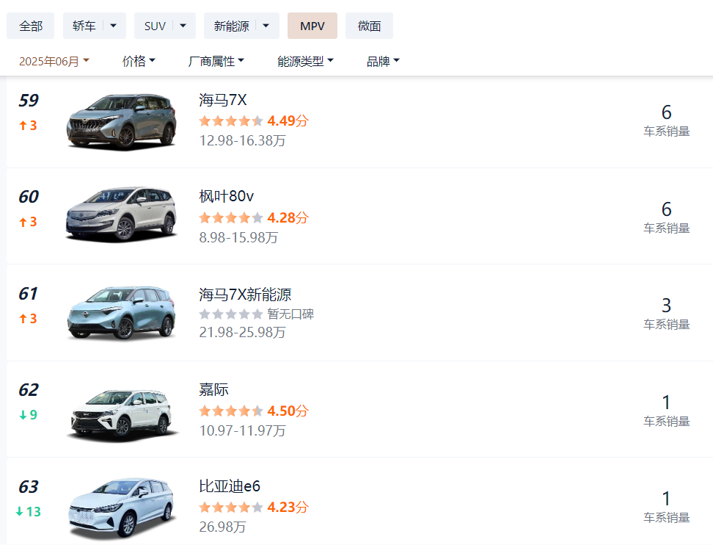Select the MPV tab
This screenshot has height=545, width=713.
pyautogui.click(x=312, y=26)
